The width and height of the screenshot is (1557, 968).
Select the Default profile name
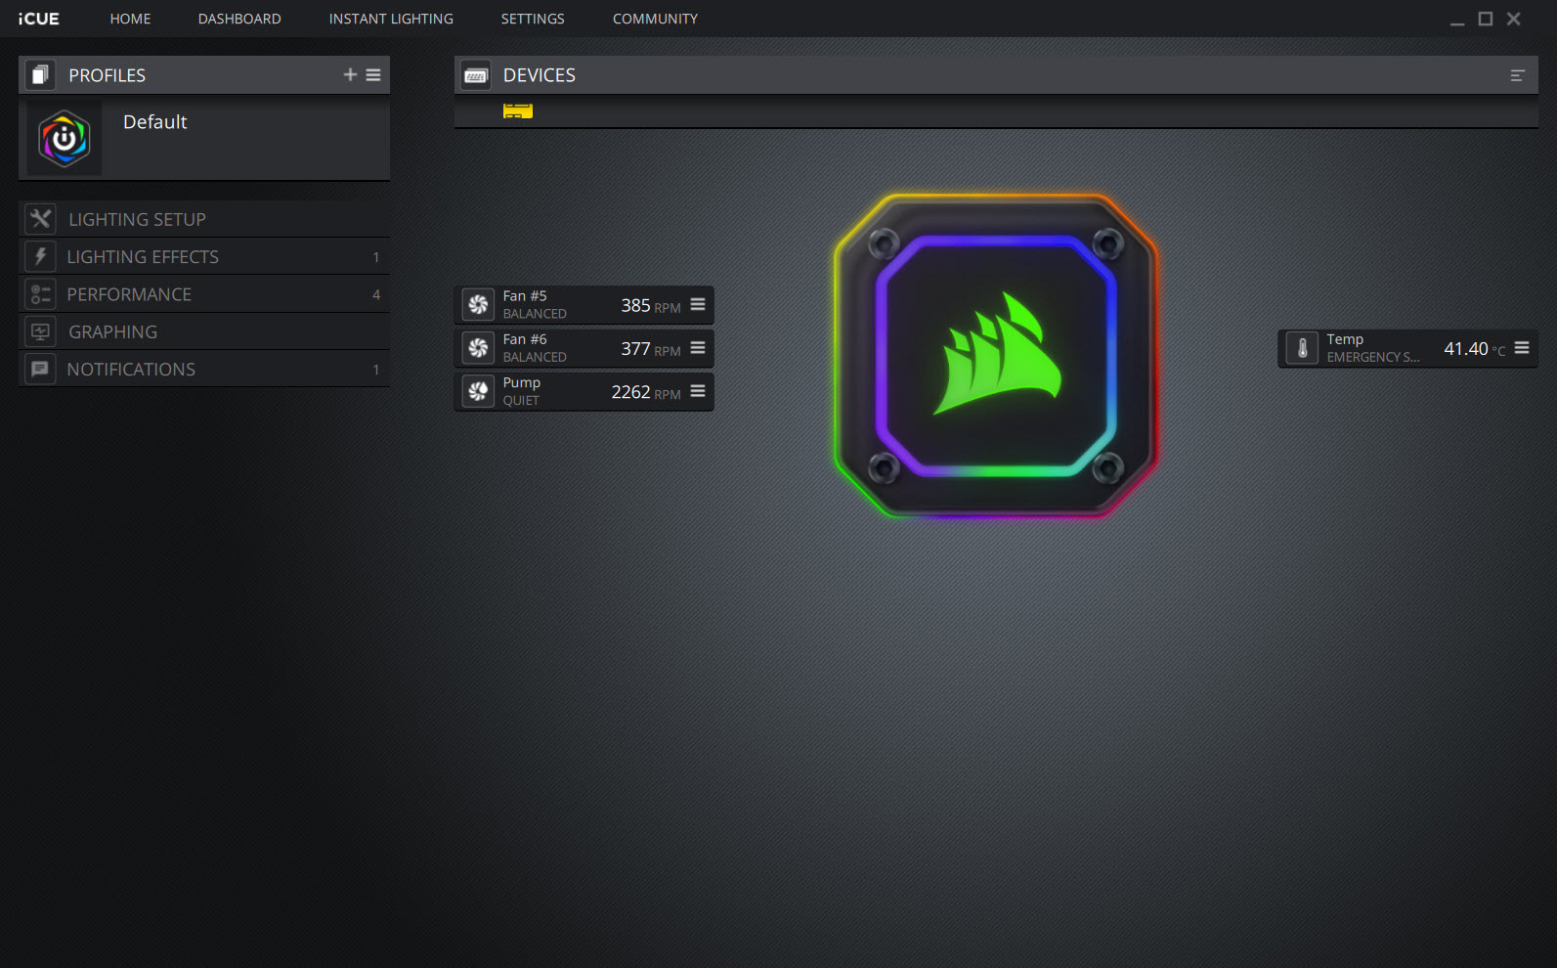click(x=154, y=122)
